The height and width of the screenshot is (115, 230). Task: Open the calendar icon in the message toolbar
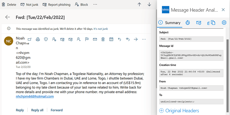coord(111,39)
